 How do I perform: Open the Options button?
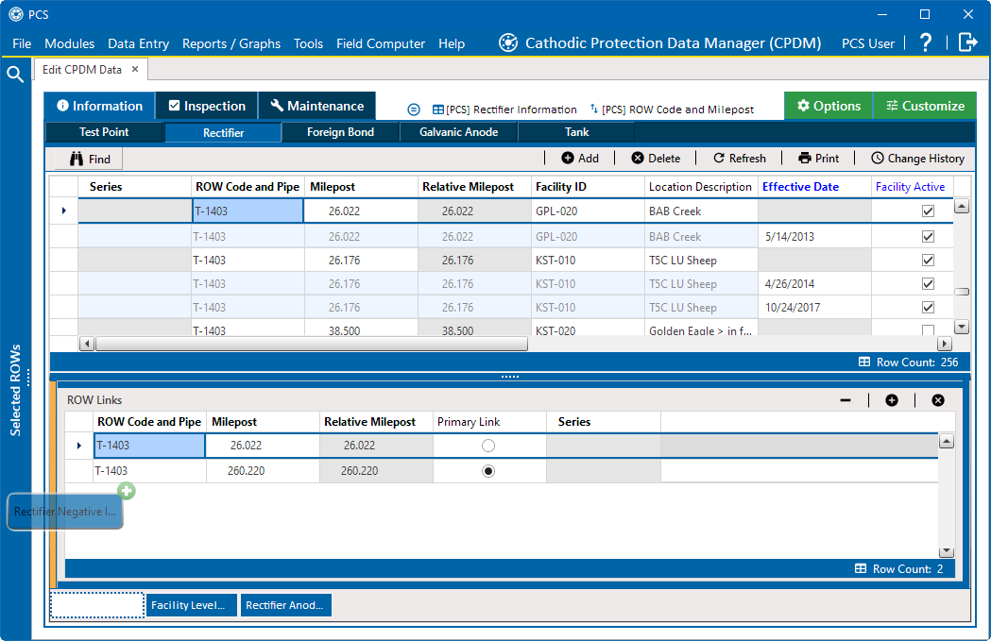[x=829, y=106]
